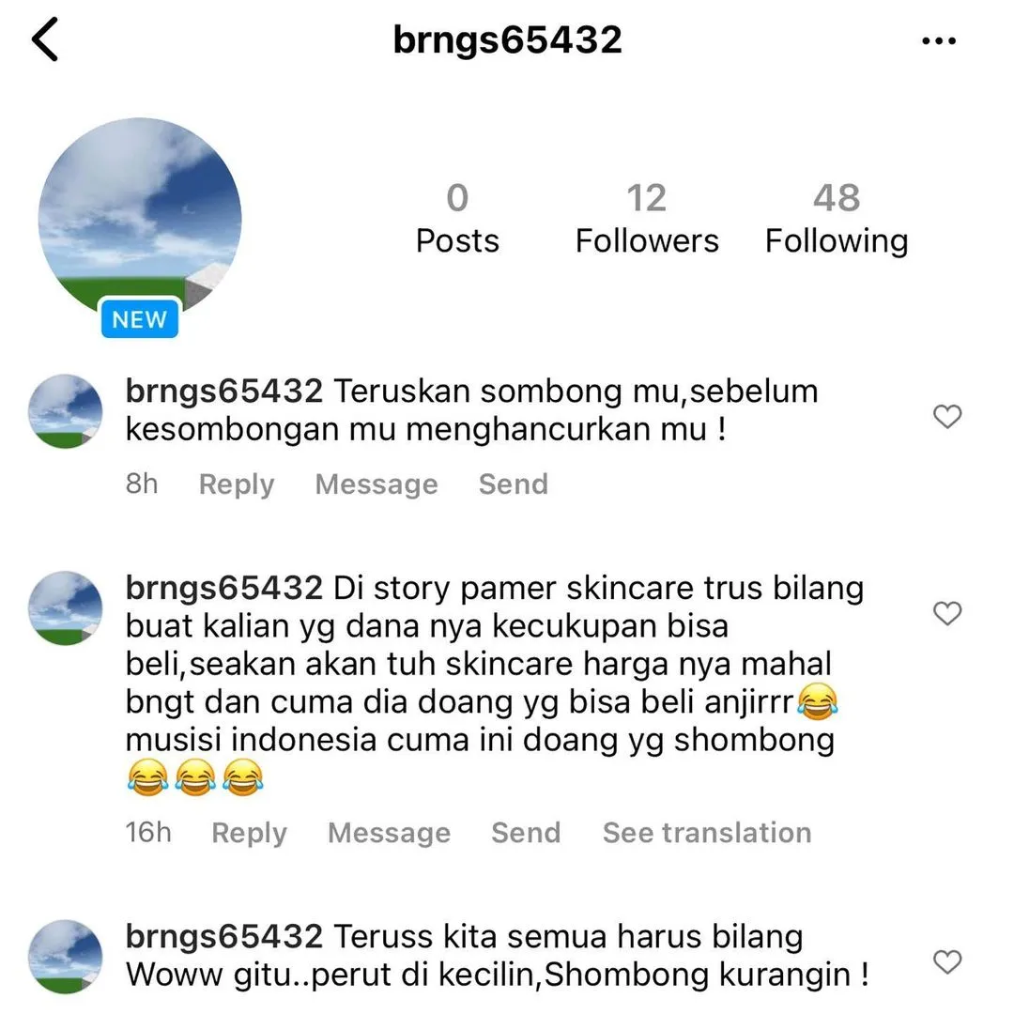This screenshot has width=1014, height=1014.
Task: Tap Message under the 16h comment
Action: [390, 832]
